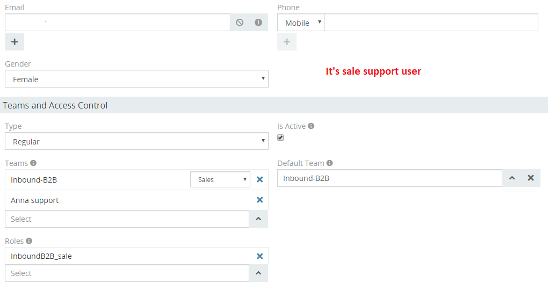Image resolution: width=548 pixels, height=290 pixels.
Task: Change the Sales position dropdown for Inbound-B2B
Action: [220, 179]
